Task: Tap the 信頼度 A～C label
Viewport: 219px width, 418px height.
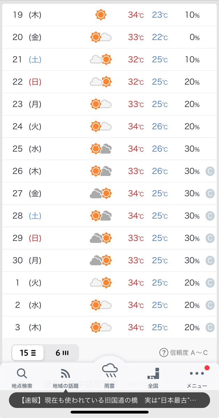Action: click(x=189, y=353)
